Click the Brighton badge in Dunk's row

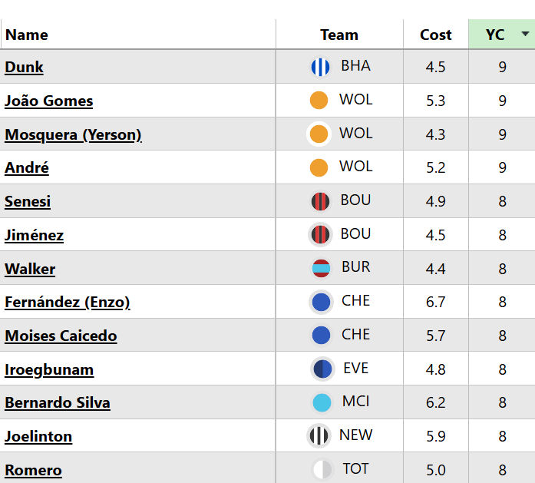(320, 68)
